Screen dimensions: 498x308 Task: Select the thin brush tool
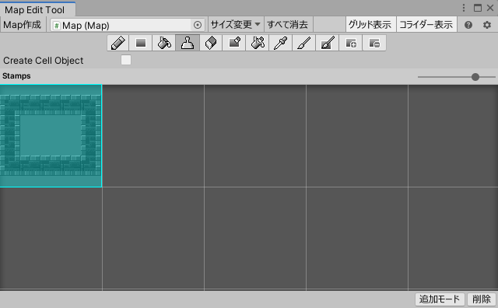[304, 43]
